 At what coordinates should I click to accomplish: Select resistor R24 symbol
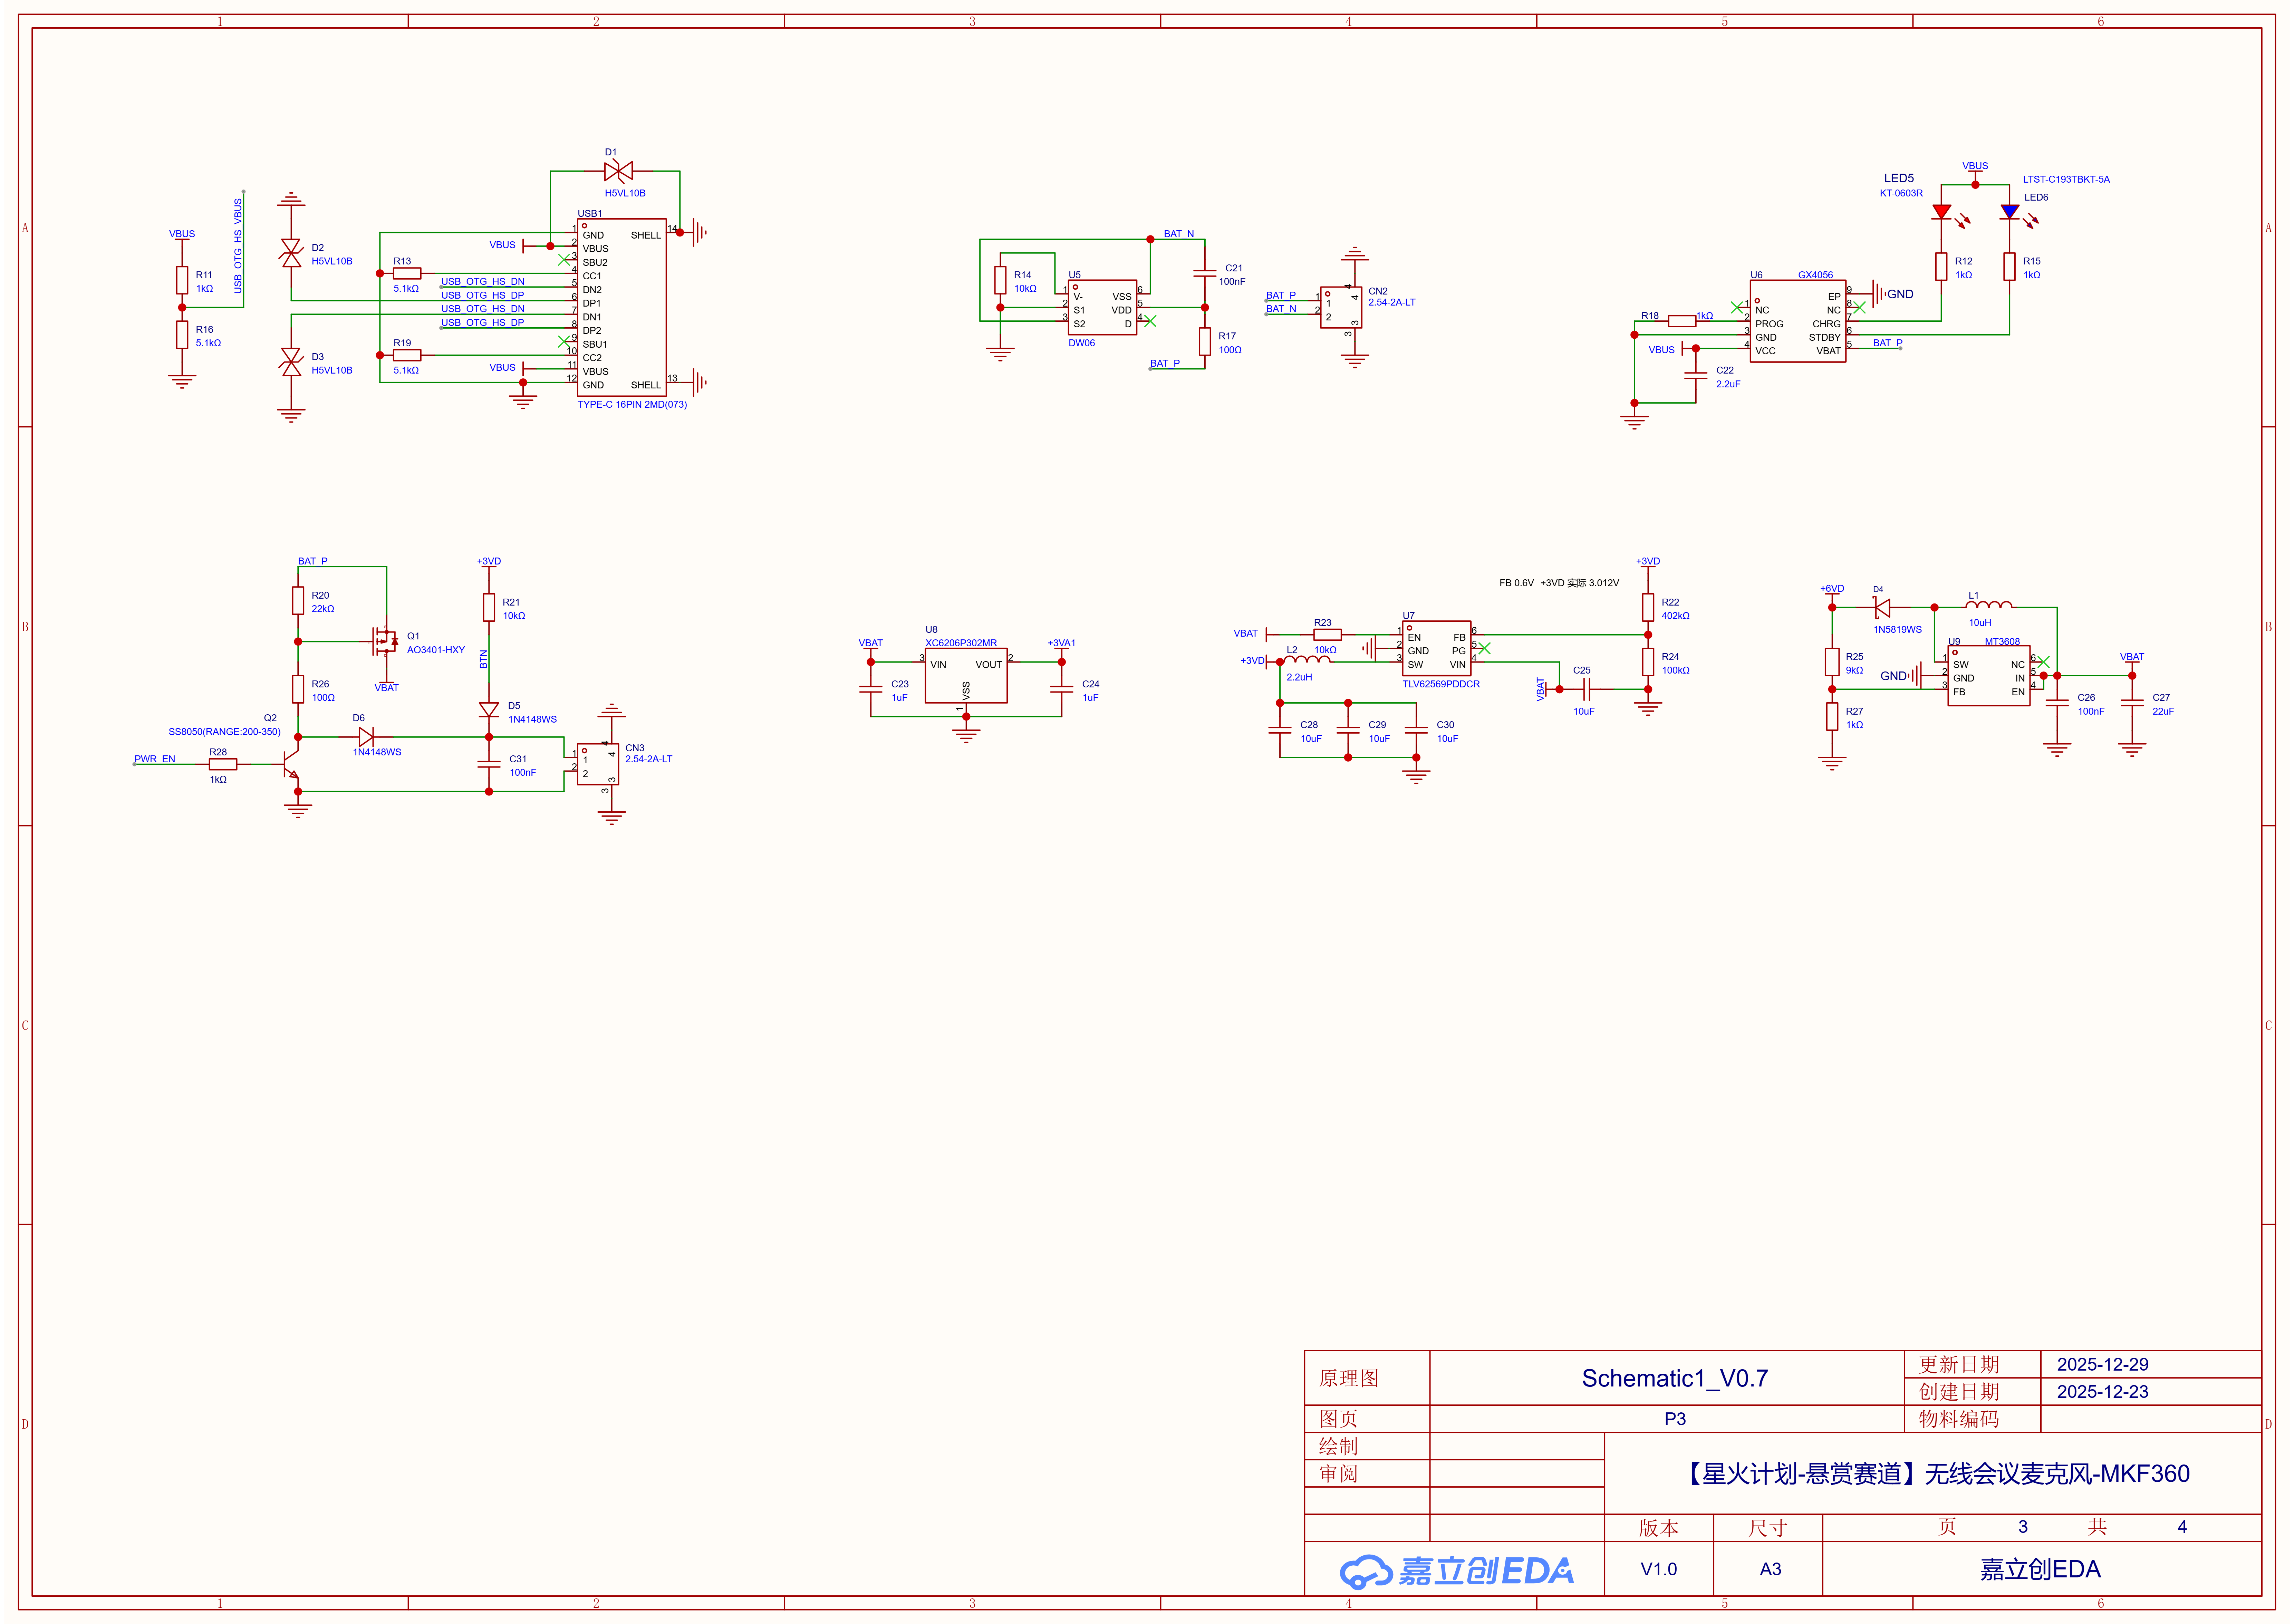[x=1648, y=662]
